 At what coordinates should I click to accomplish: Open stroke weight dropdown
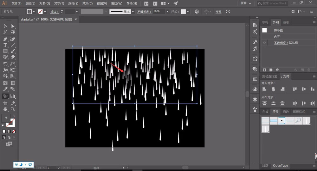77,12
